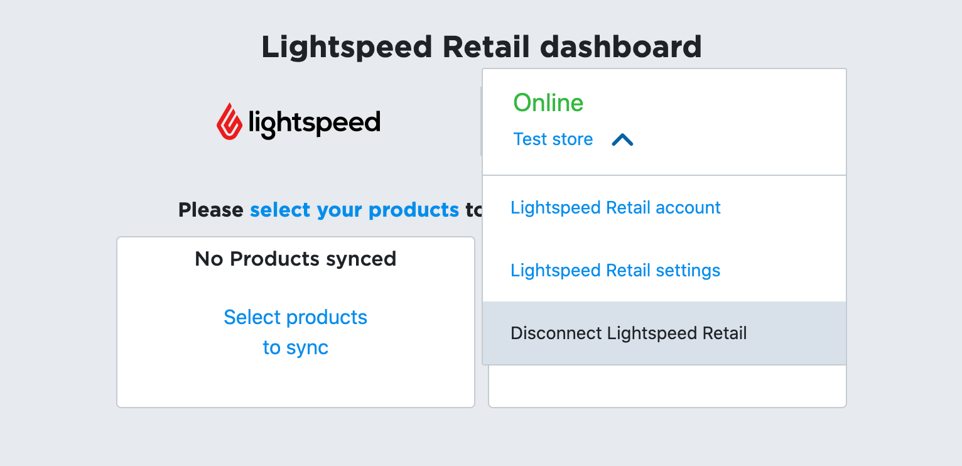Click the Test store link text
The height and width of the screenshot is (466, 962).
(x=553, y=139)
